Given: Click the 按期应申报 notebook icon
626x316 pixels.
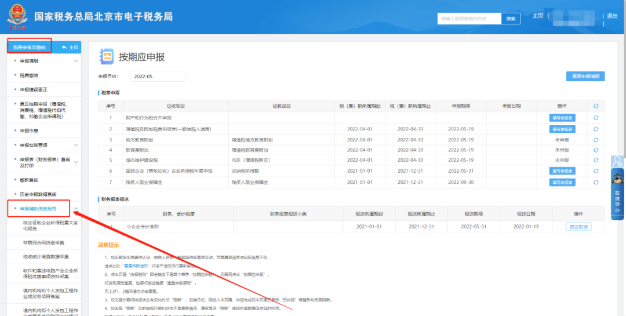Looking at the screenshot, I should [x=106, y=57].
